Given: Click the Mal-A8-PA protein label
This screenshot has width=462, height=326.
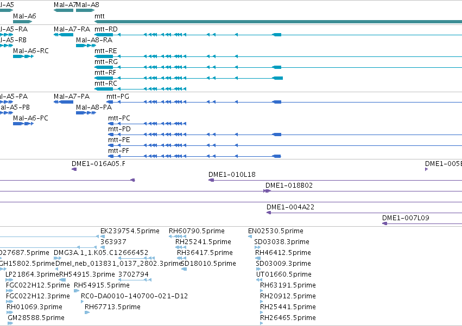Looking at the screenshot, I should coord(94,107).
